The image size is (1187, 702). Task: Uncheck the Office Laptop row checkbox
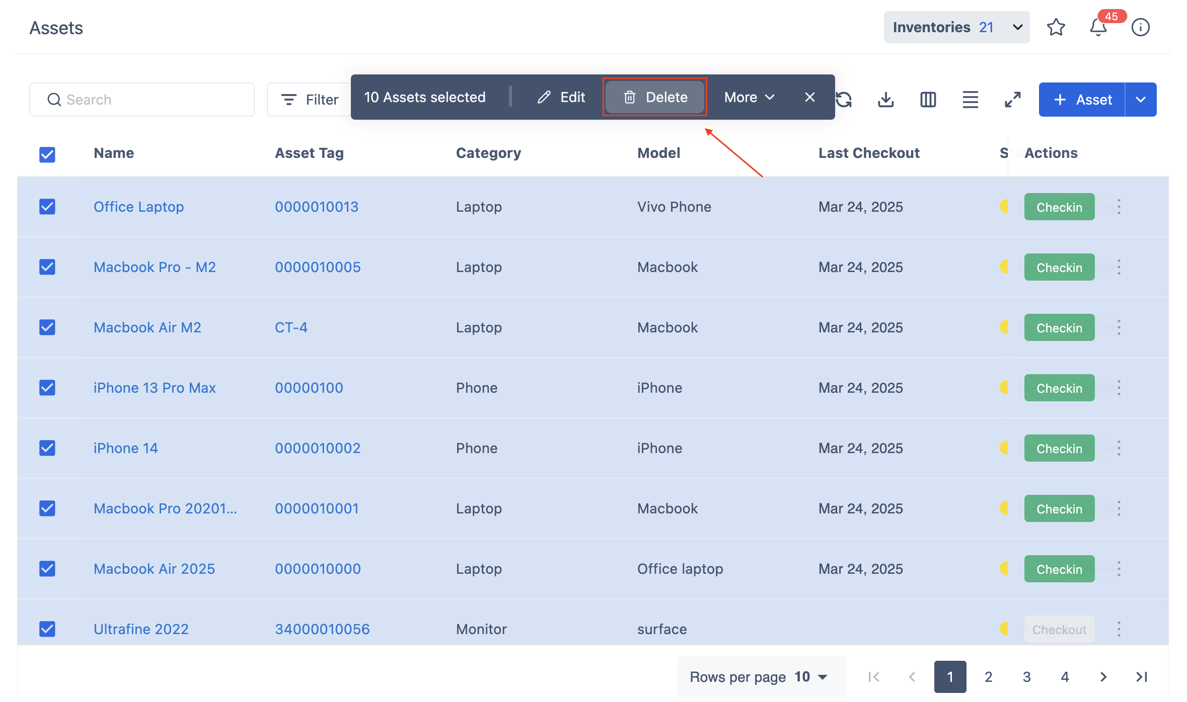(x=47, y=207)
